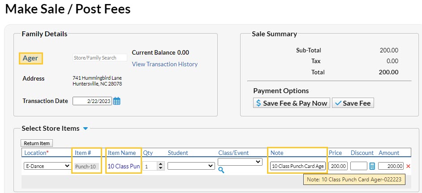
Task: Open the Transaction Date calendar picker
Action: [x=116, y=101]
